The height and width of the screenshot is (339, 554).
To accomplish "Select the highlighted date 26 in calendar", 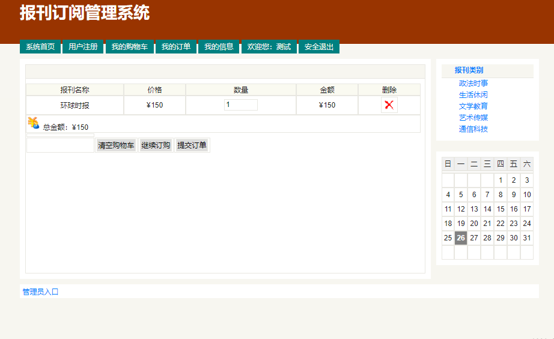I will point(461,238).
